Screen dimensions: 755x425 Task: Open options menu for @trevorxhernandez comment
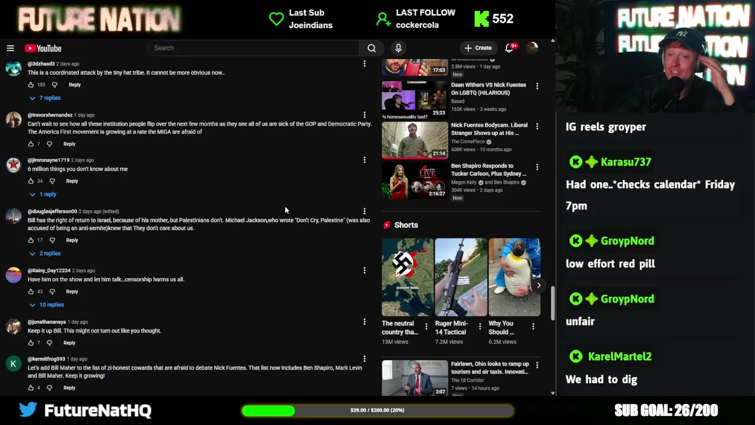[x=365, y=115]
